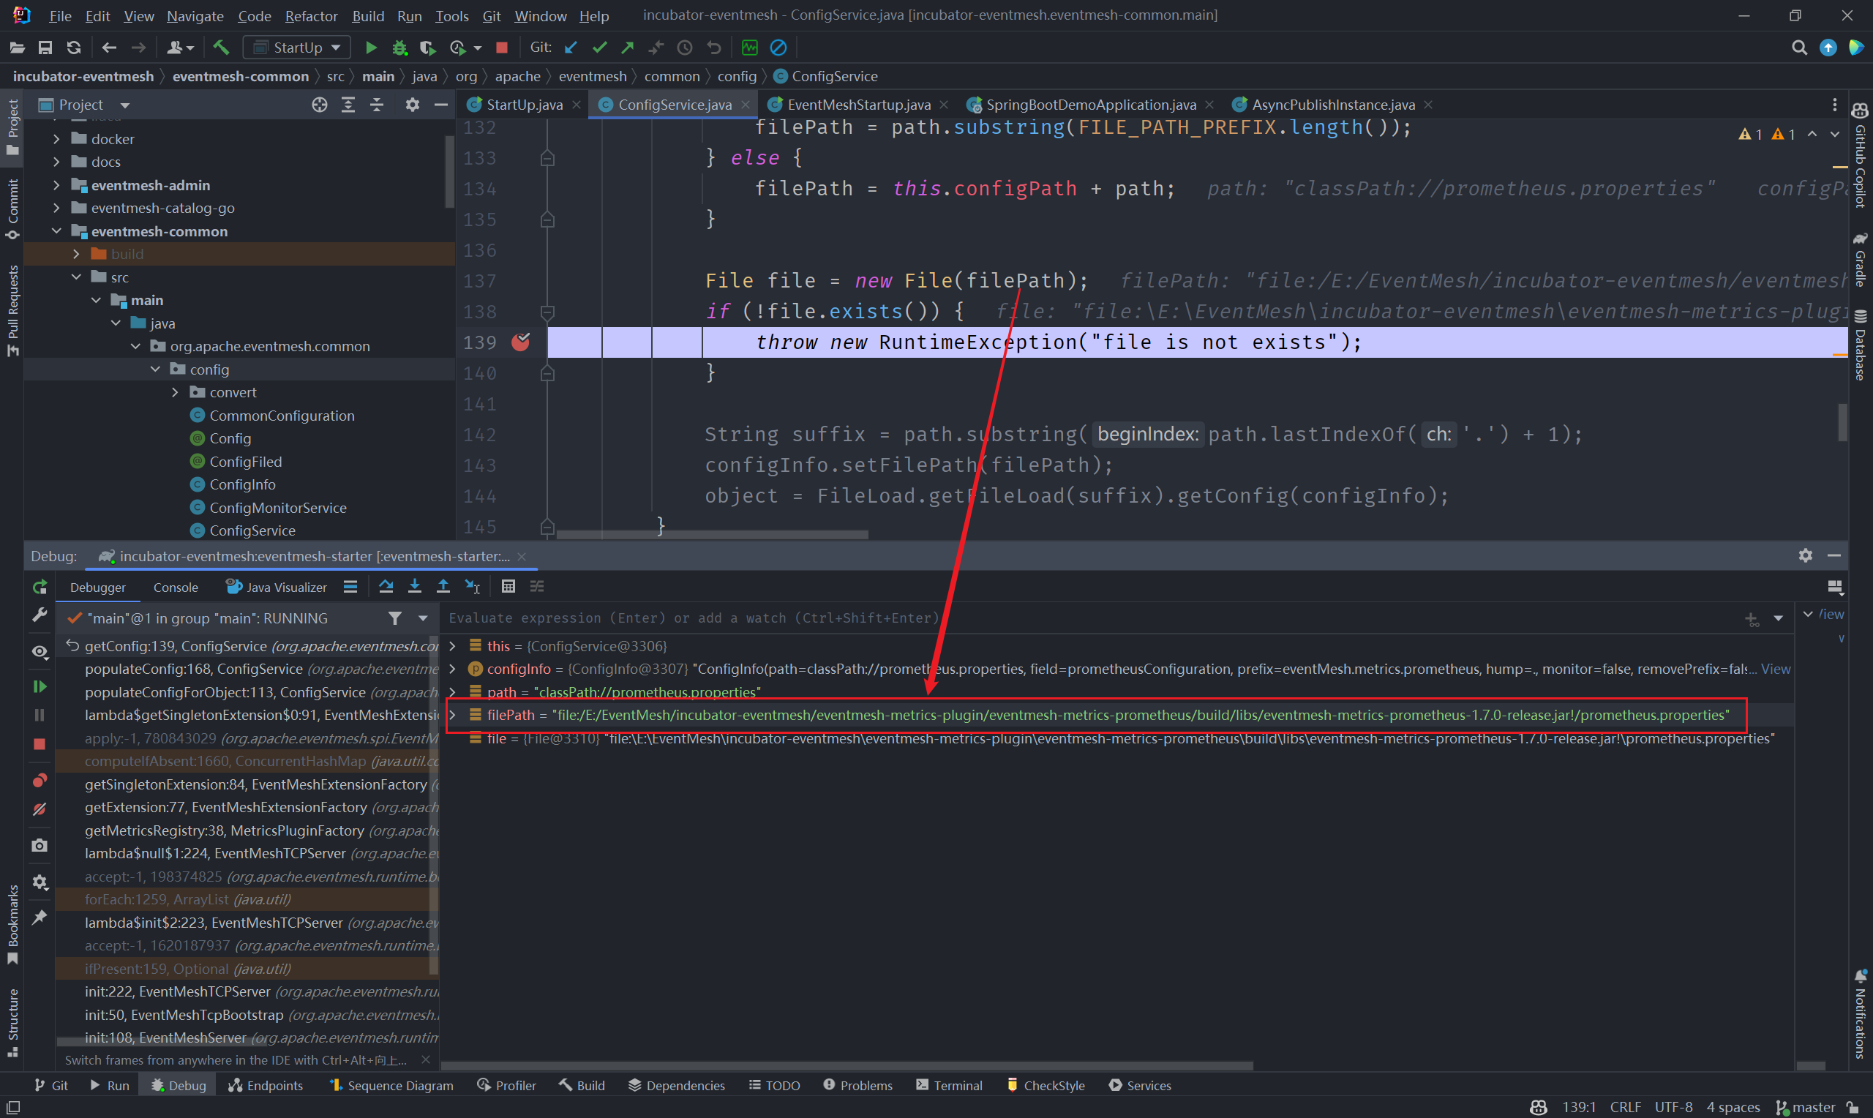Switch to the EventMeshStartup.java tab
The height and width of the screenshot is (1118, 1873).
click(x=857, y=105)
